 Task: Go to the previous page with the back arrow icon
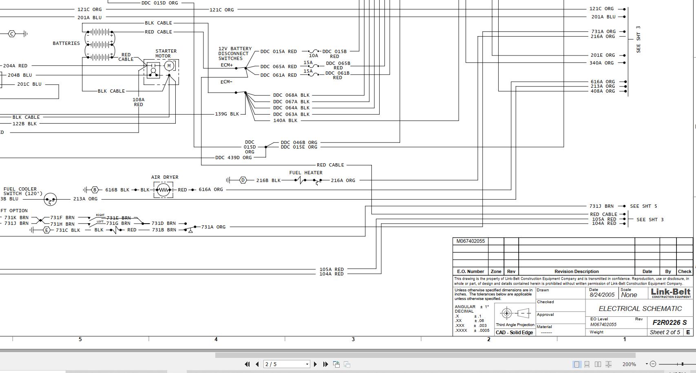[x=257, y=364]
